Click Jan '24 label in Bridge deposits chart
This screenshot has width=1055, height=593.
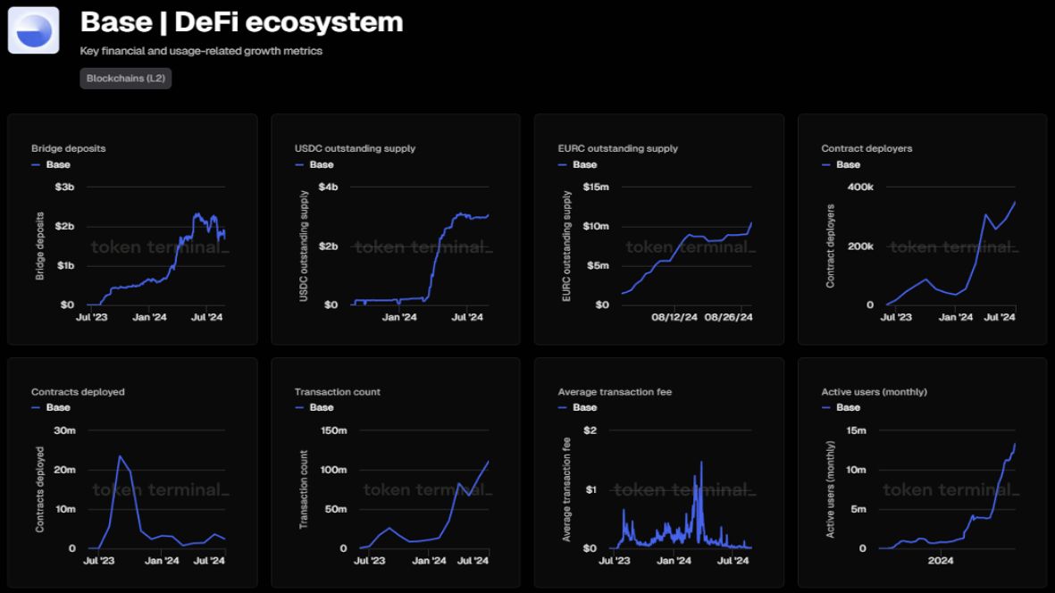coord(149,317)
